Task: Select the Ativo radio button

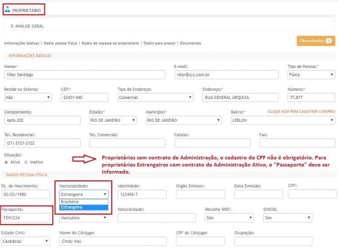Action: point(6,162)
